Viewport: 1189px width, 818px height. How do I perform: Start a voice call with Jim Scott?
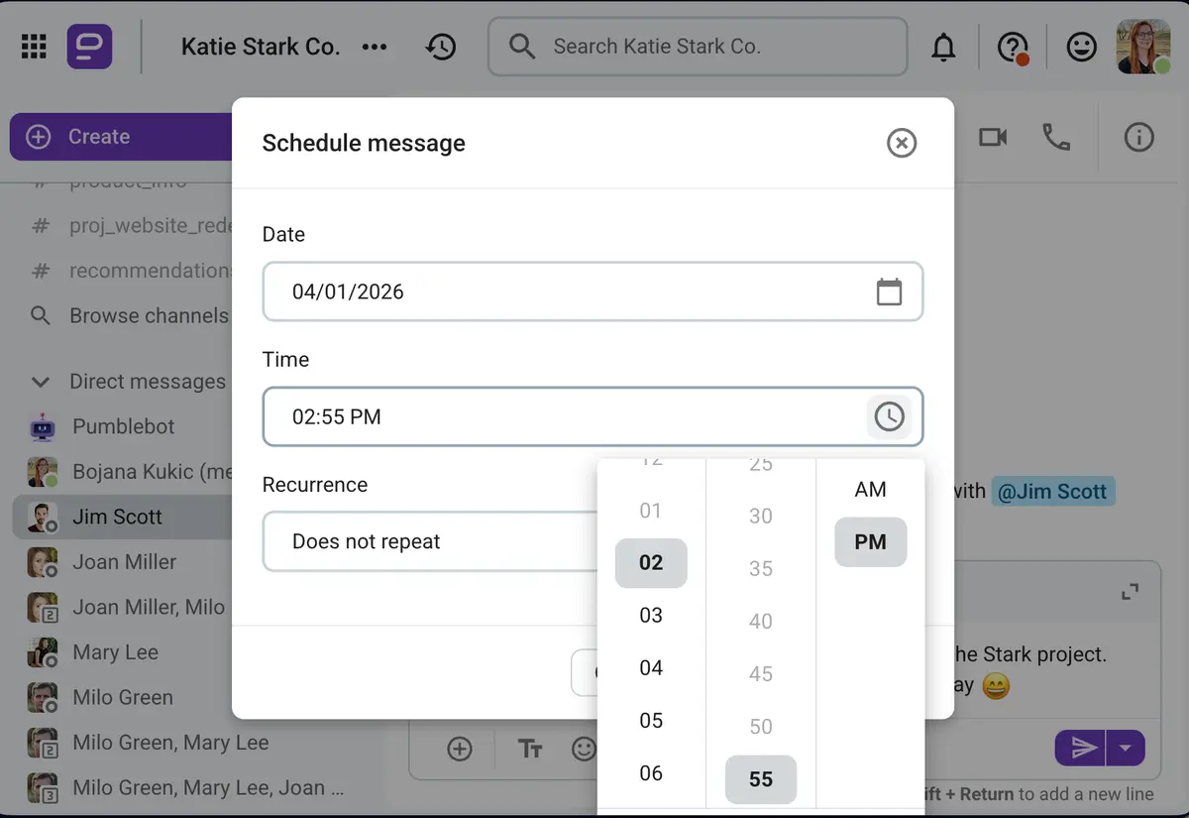pos(1056,138)
